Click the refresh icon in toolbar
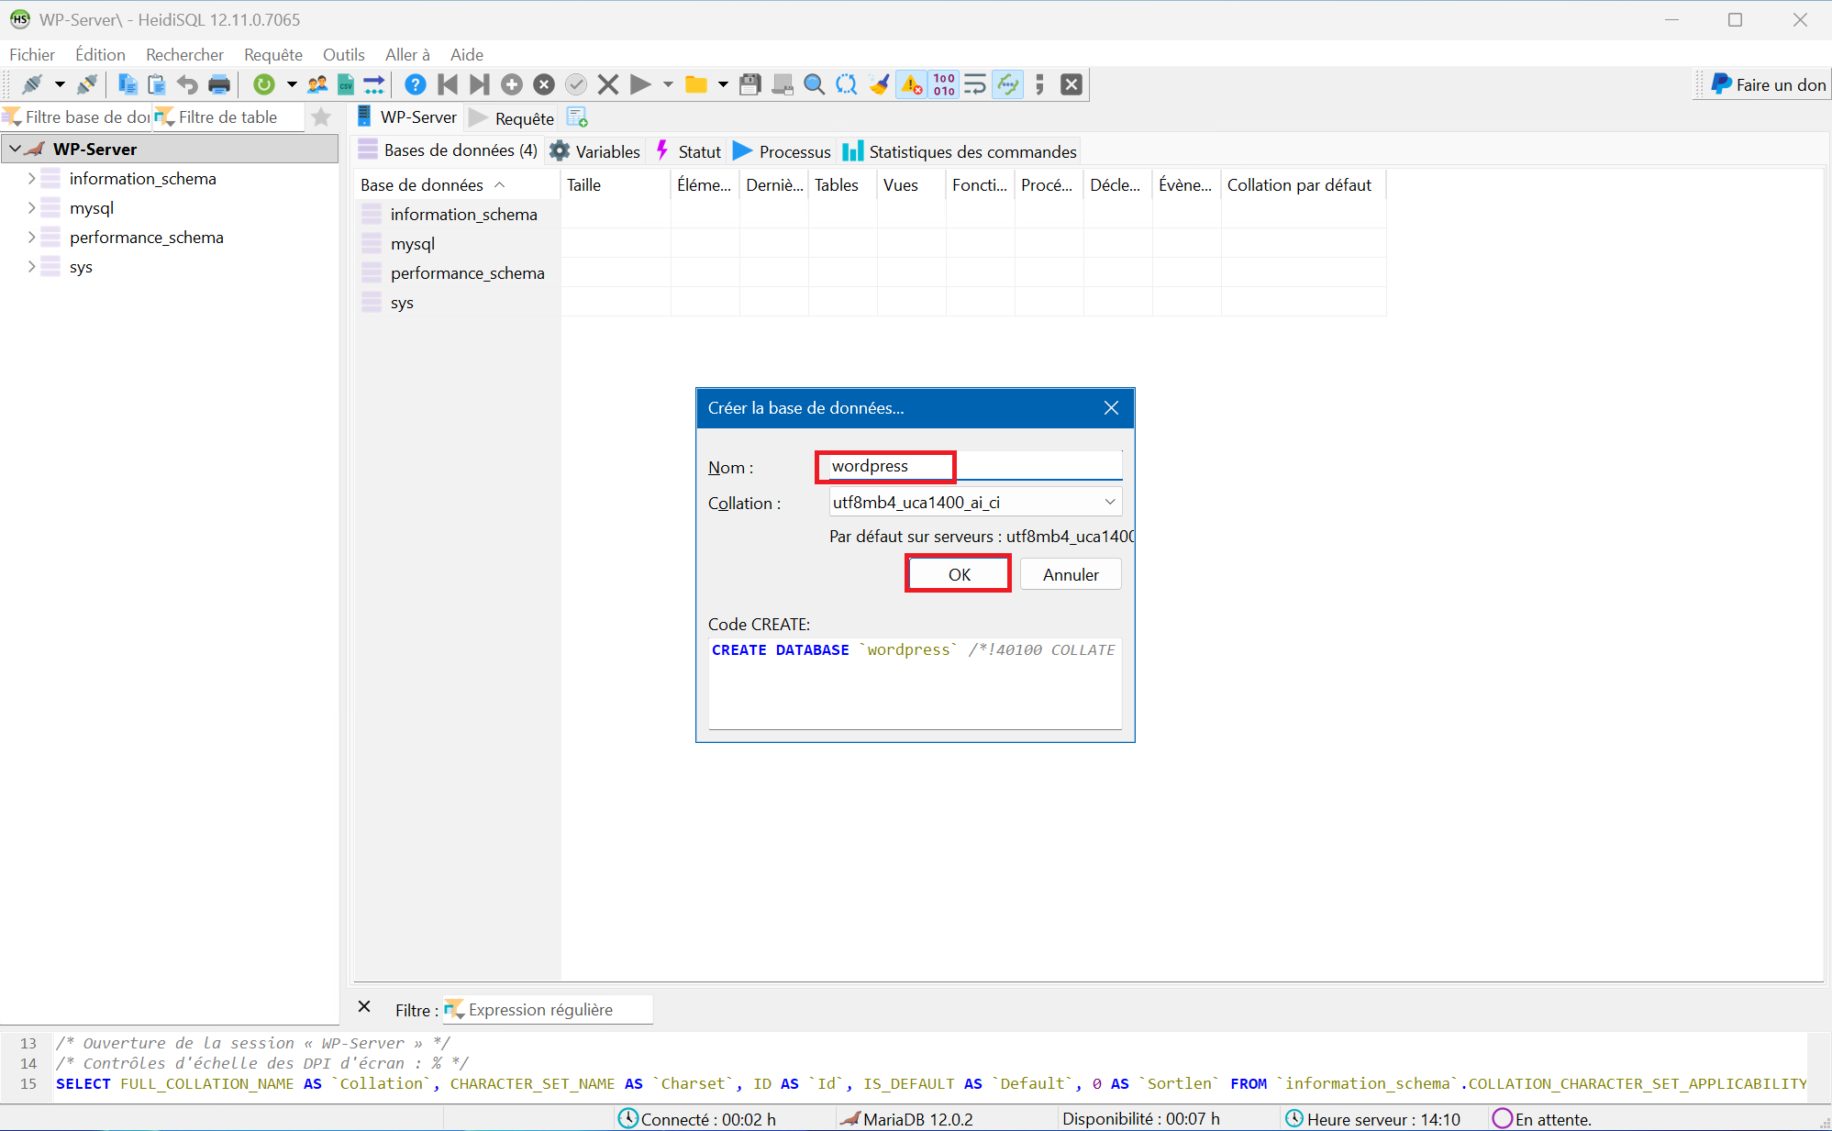This screenshot has height=1131, width=1832. [264, 84]
